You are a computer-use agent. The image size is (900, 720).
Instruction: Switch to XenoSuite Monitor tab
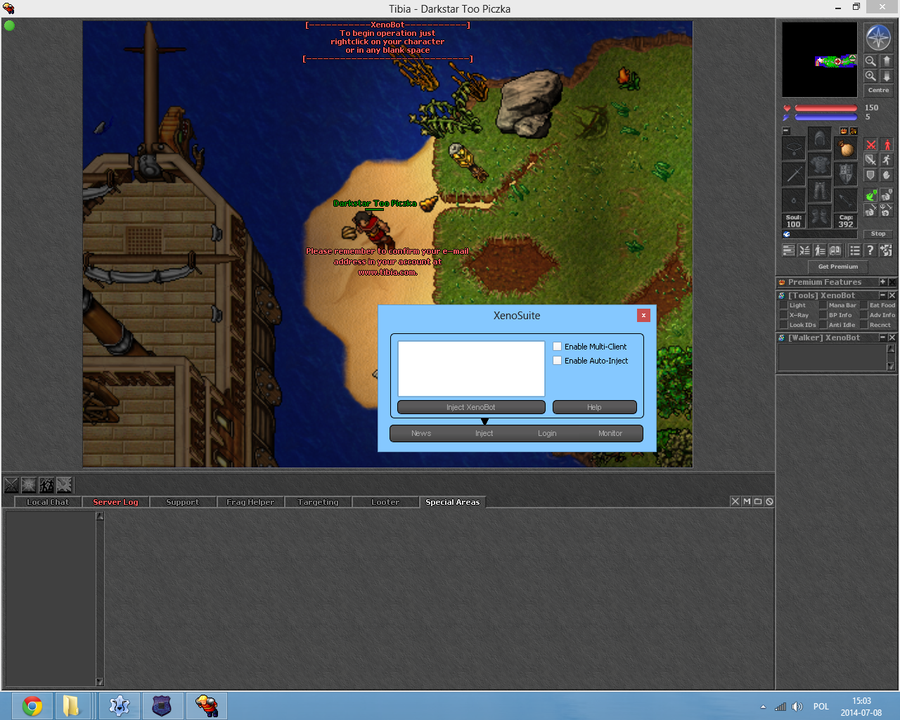[x=610, y=433]
